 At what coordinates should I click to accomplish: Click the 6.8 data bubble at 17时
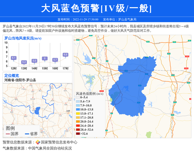coord(65,55)
